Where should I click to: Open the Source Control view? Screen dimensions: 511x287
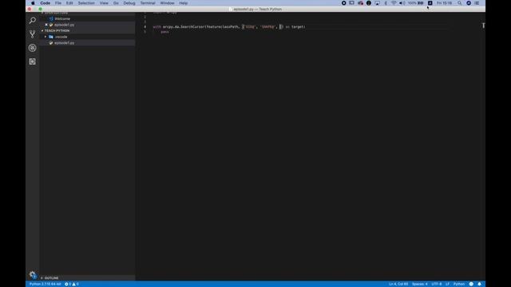(x=32, y=34)
